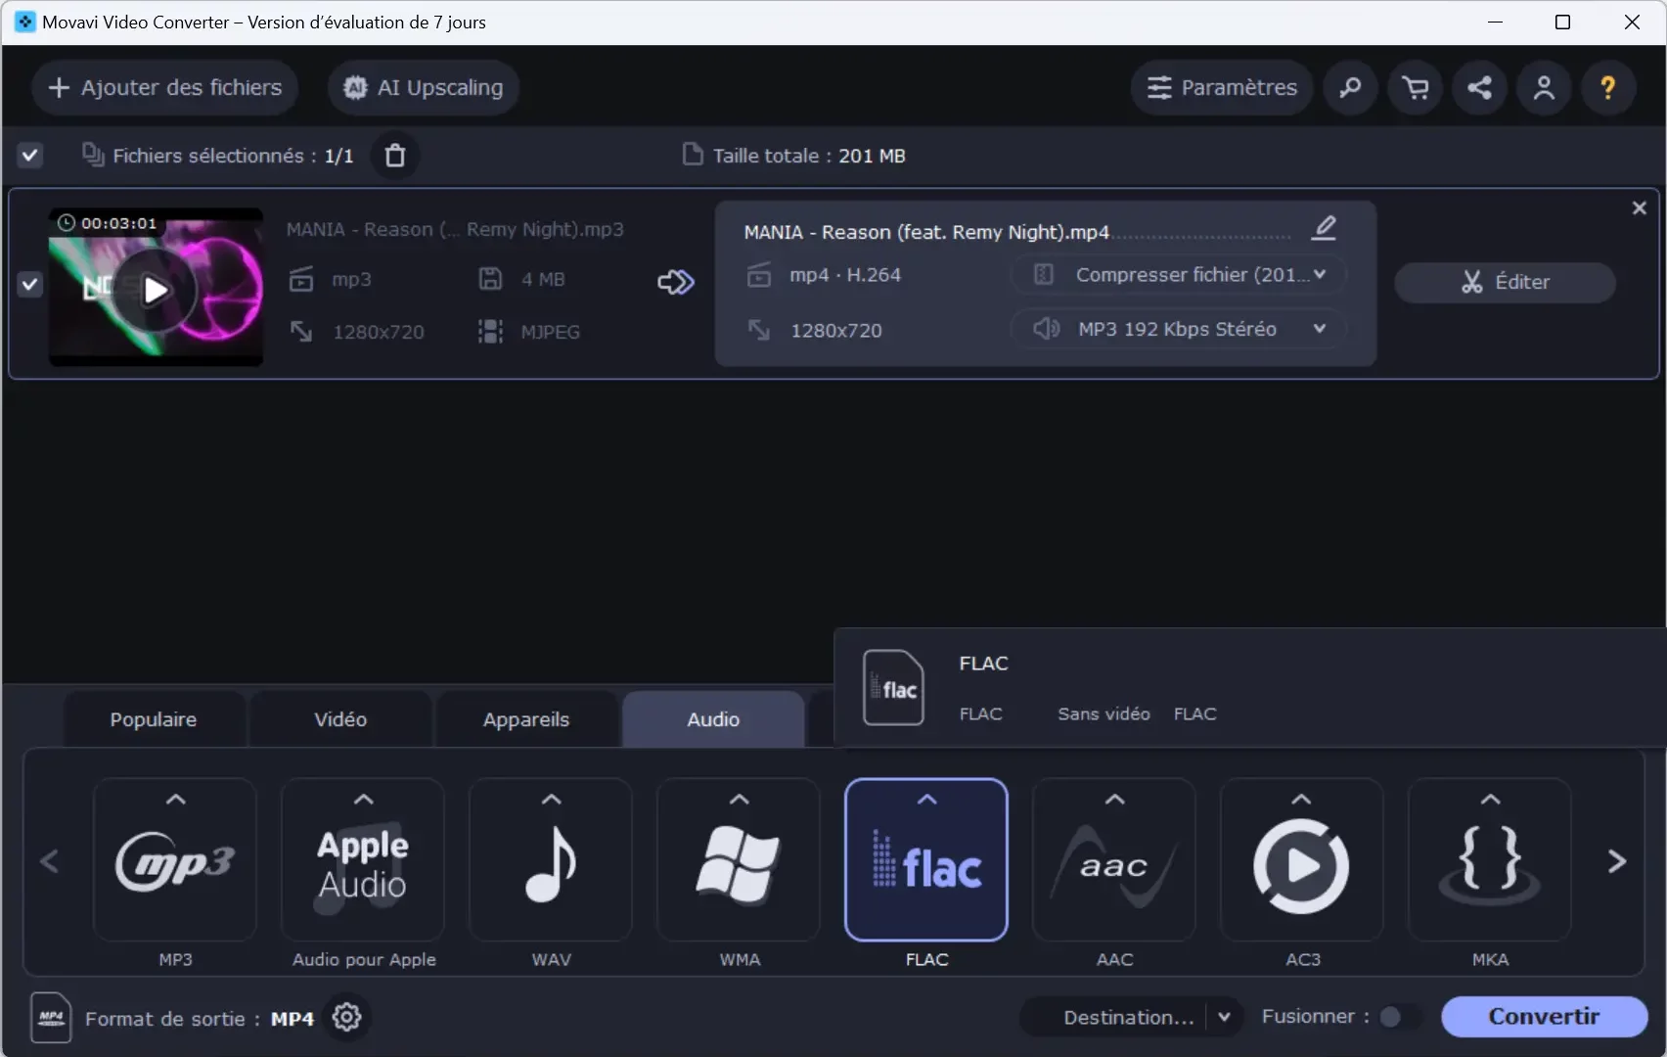Delete selected files with trash icon
The image size is (1667, 1057).
[395, 156]
